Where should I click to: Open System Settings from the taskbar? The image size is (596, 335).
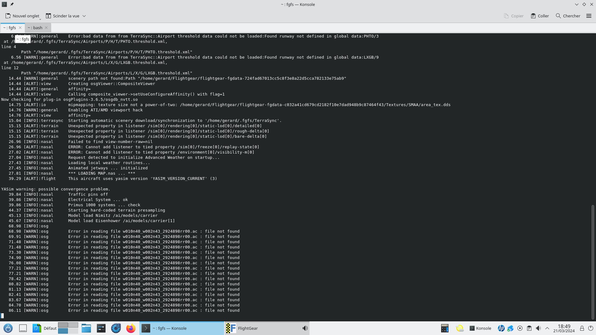coord(101,328)
